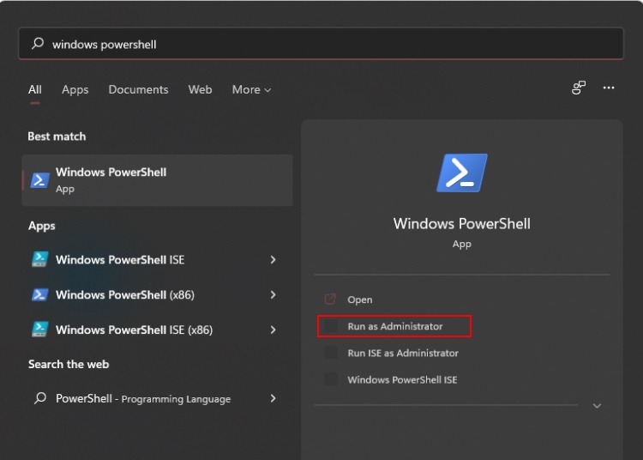Screen dimensions: 643x460
Task: Choose Run as Administrator
Action: (395, 326)
